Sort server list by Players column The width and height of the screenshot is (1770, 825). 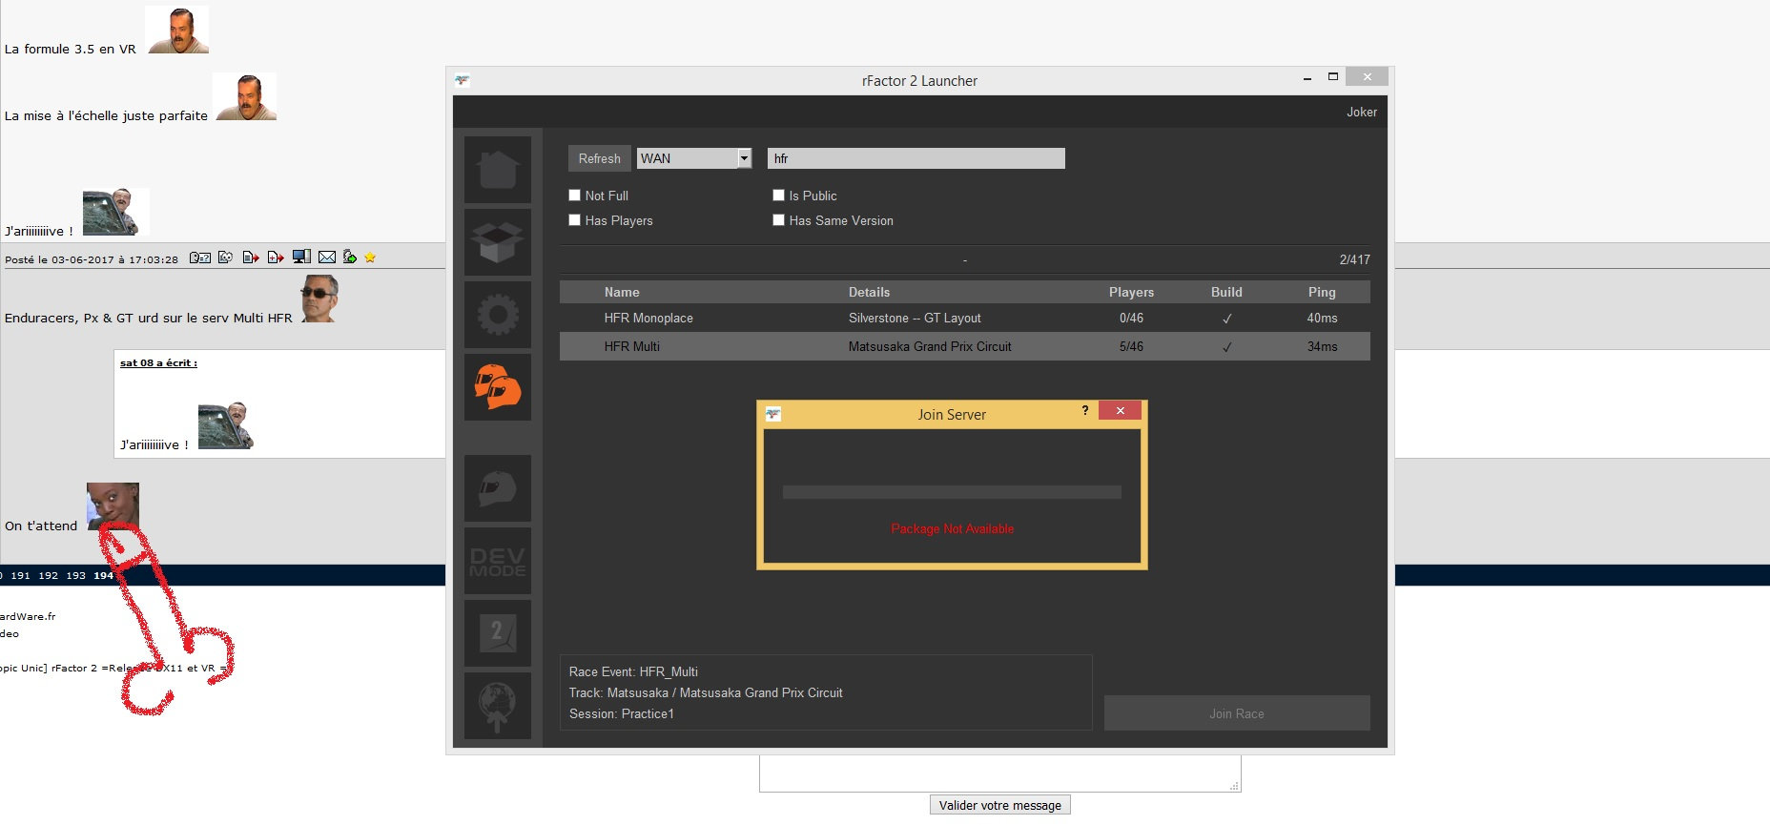(1131, 292)
